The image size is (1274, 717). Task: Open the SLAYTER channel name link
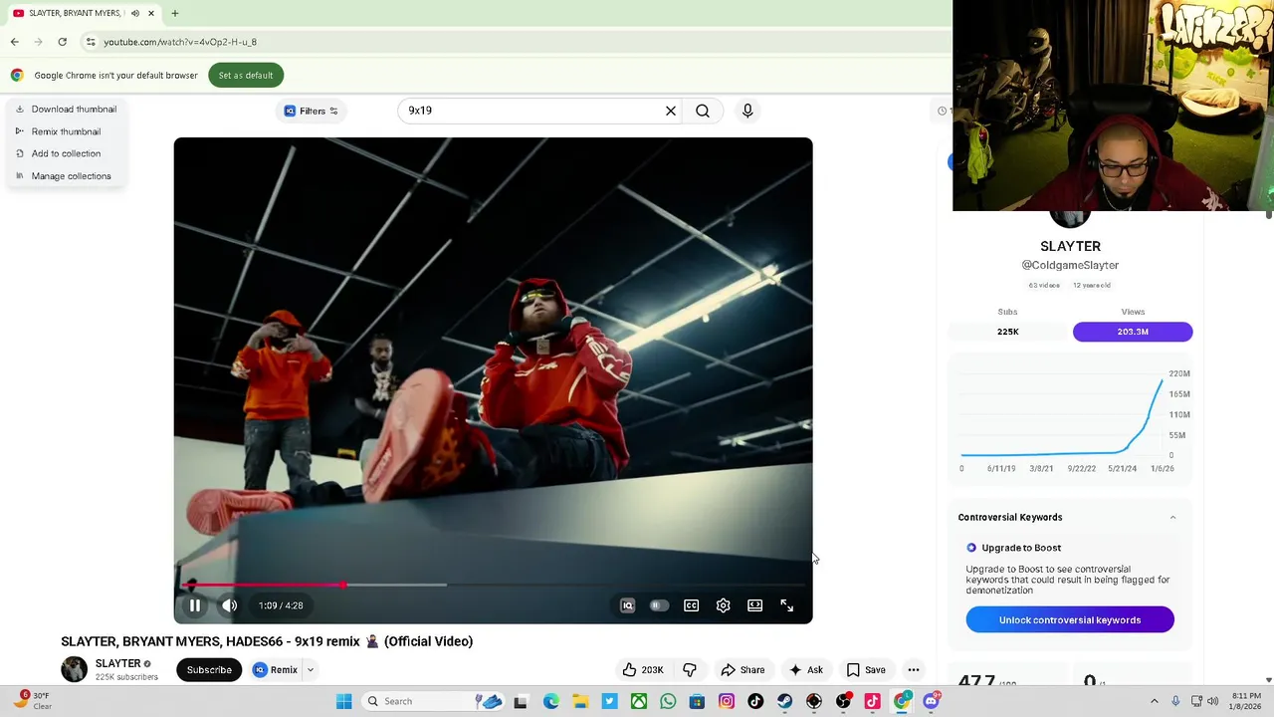click(117, 663)
